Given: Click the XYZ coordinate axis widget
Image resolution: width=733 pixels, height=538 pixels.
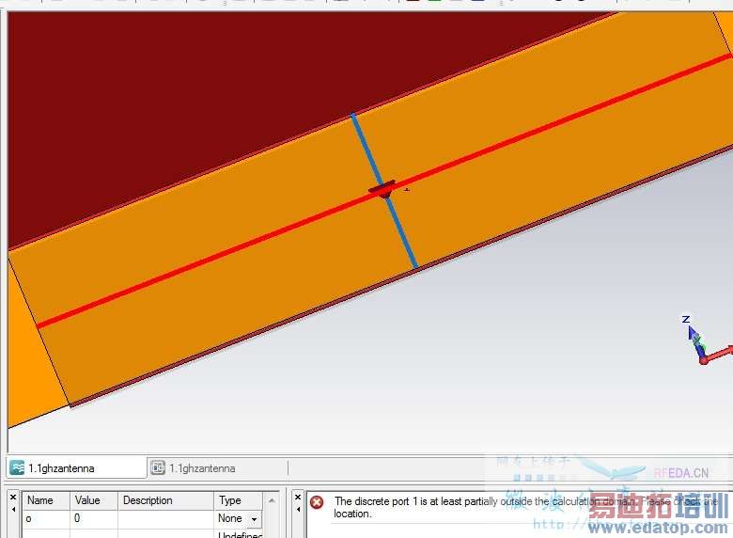Looking at the screenshot, I should point(706,340).
